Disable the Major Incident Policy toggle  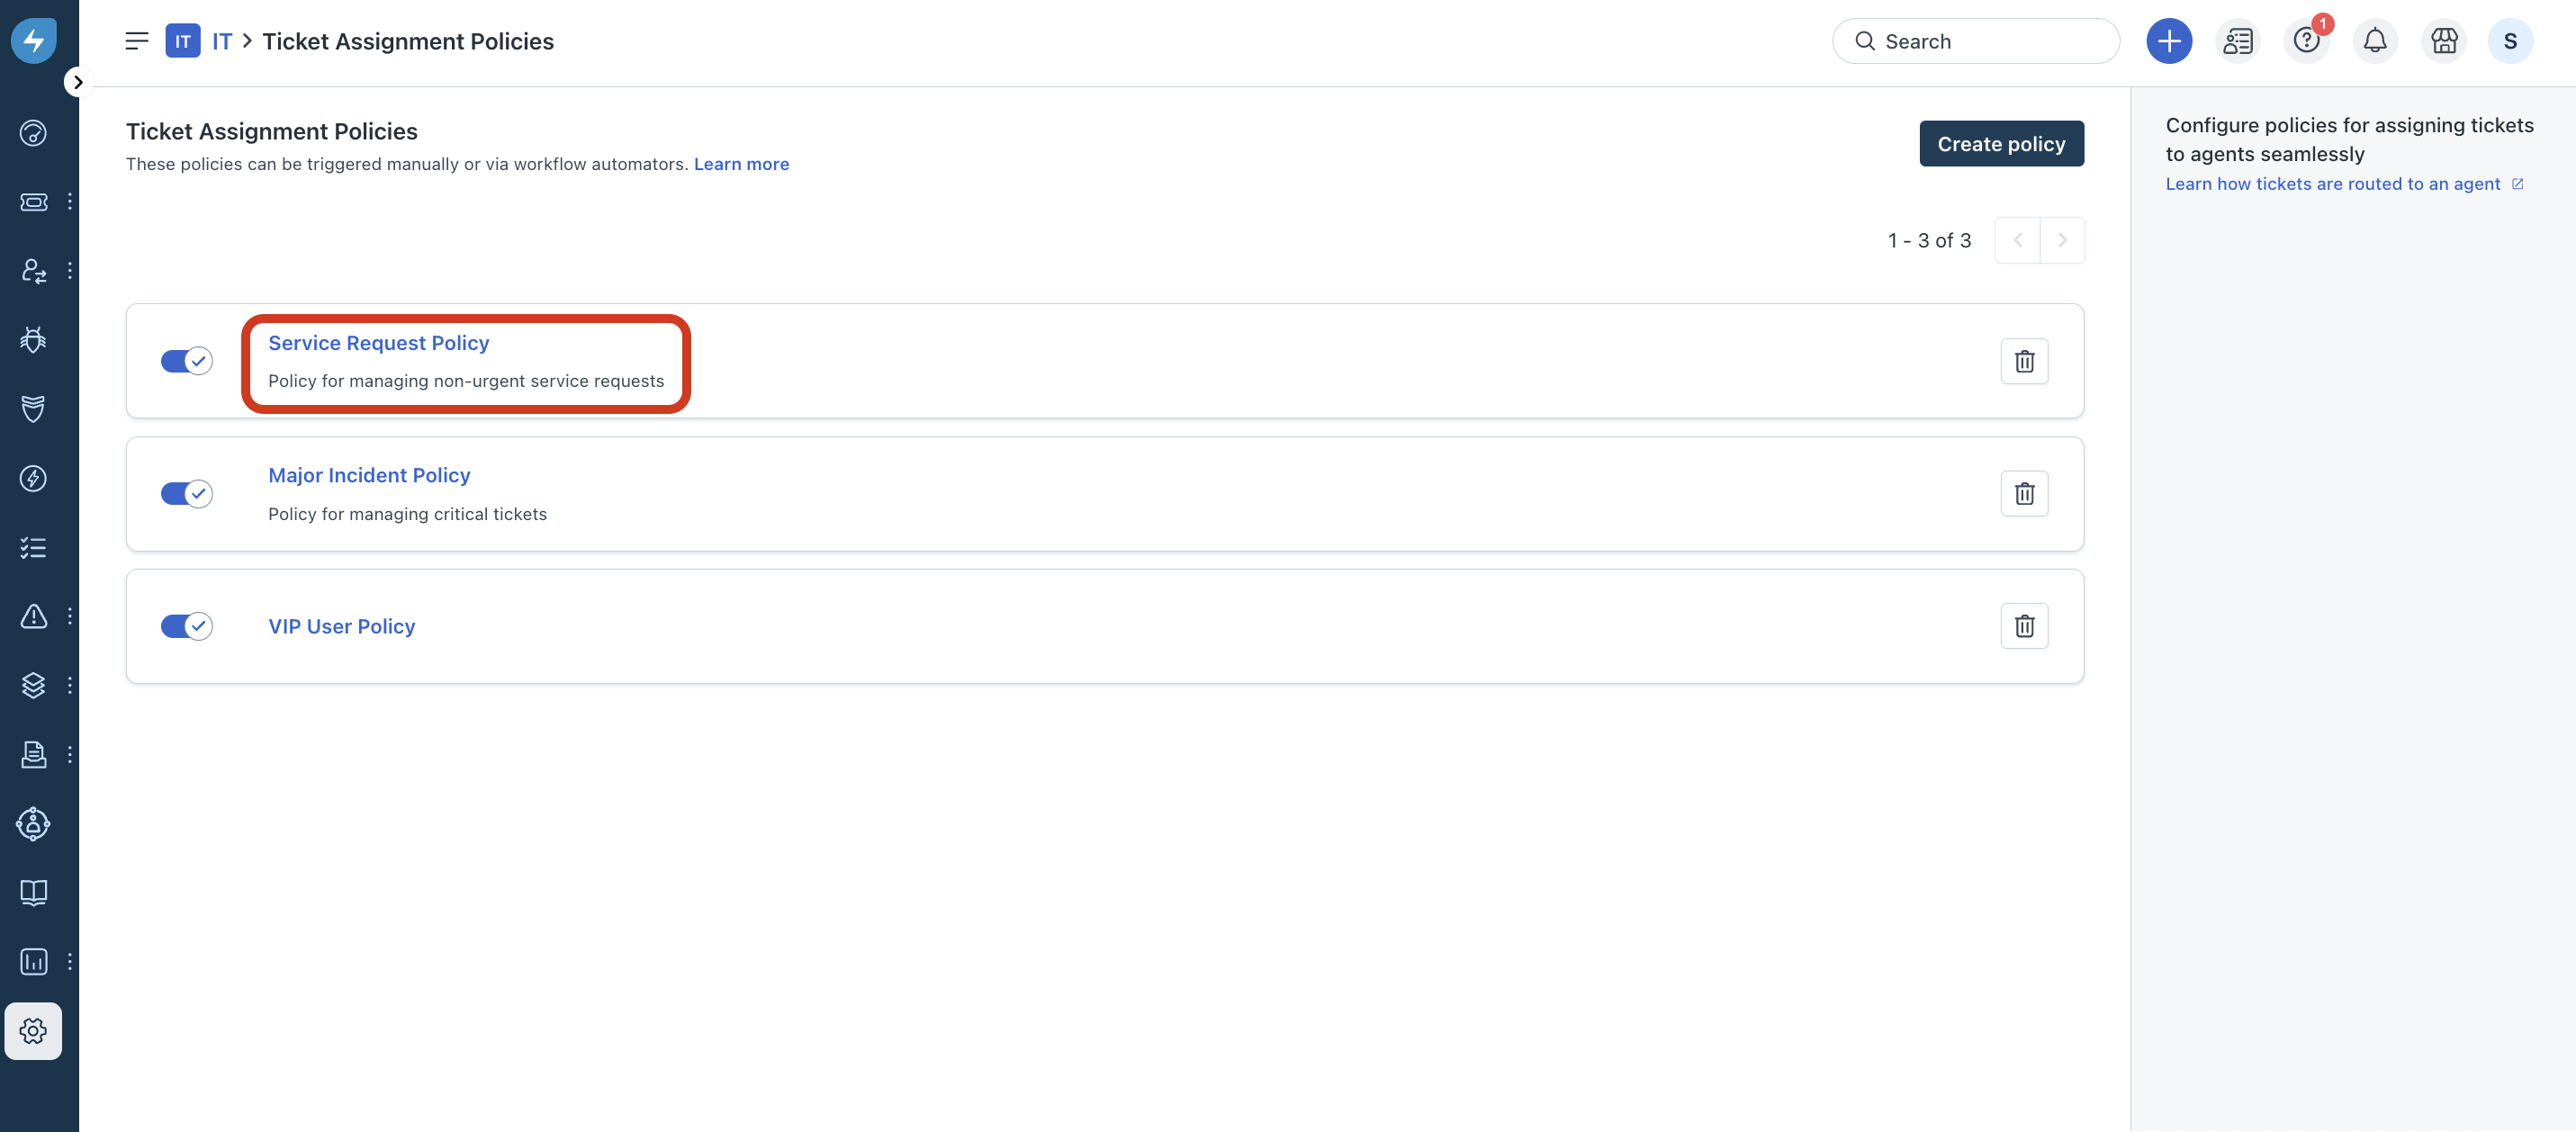(x=186, y=493)
